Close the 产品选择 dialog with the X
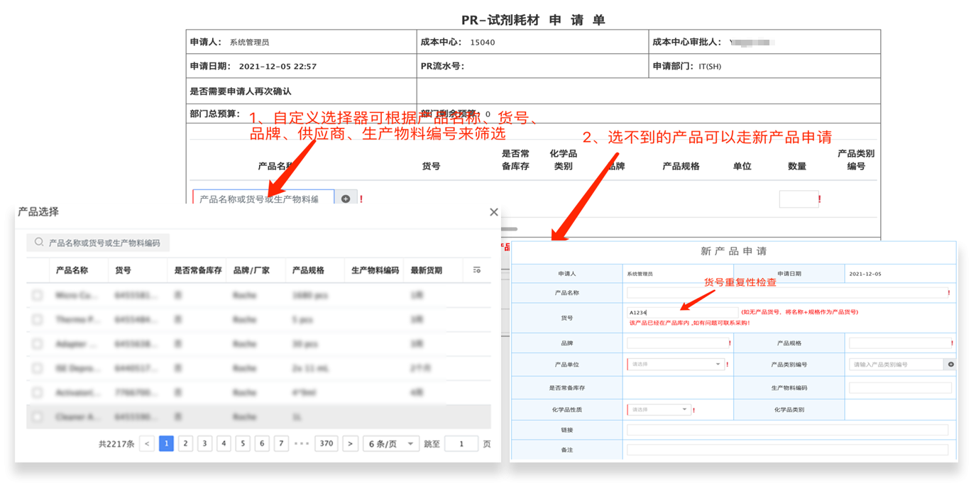This screenshot has width=971, height=488. pyautogui.click(x=494, y=212)
